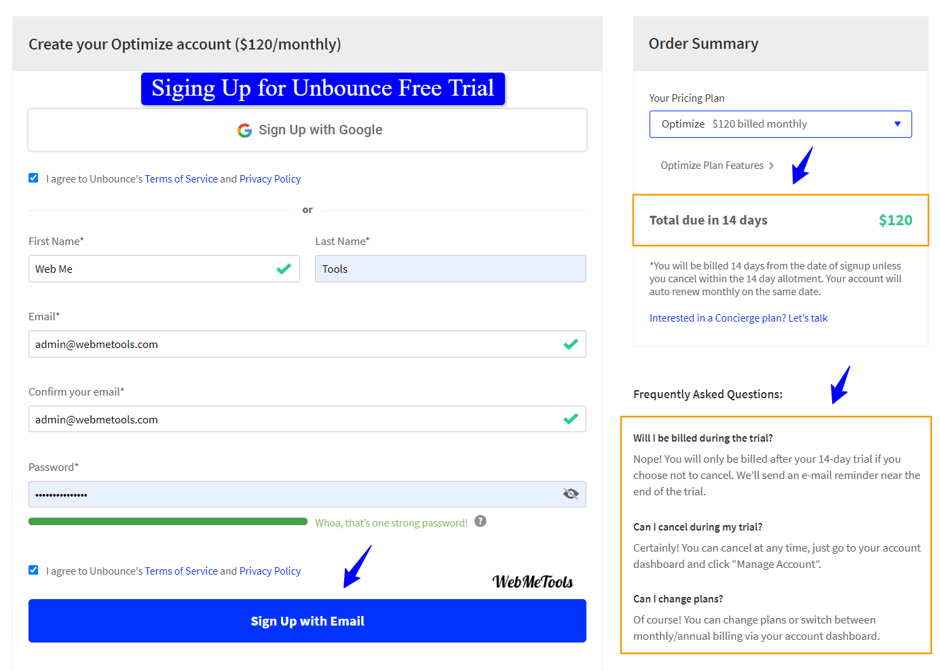Click the Total due in 14 days text

point(709,221)
